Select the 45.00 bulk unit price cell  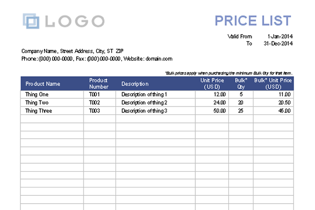click(x=284, y=111)
